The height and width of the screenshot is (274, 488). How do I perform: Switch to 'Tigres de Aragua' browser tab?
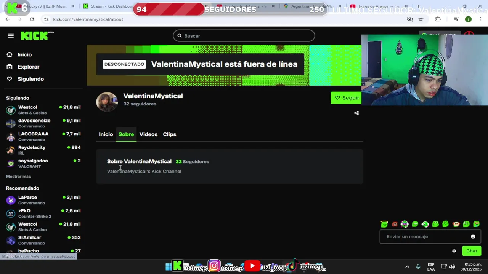pos(379,6)
